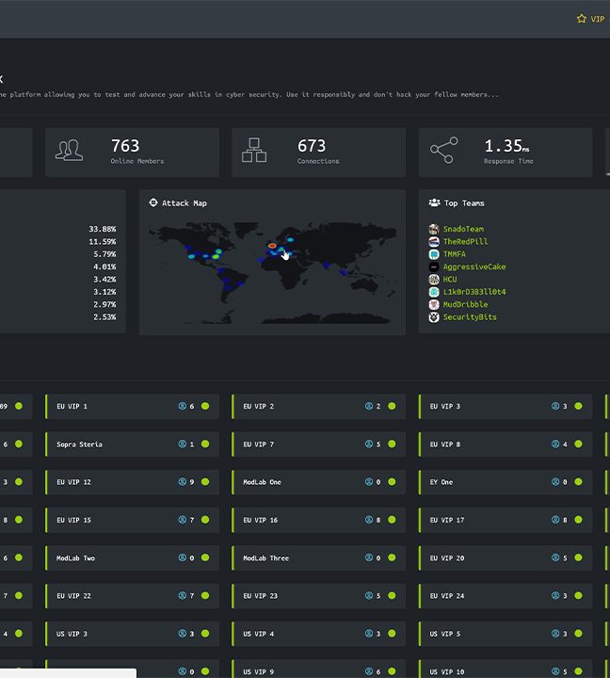610x678 pixels.
Task: Click the user icon on EU VIP 15
Action: (x=183, y=520)
